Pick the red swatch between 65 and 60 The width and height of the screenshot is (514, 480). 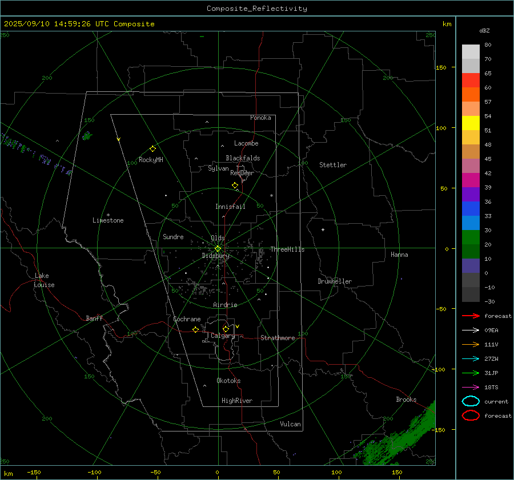click(471, 80)
